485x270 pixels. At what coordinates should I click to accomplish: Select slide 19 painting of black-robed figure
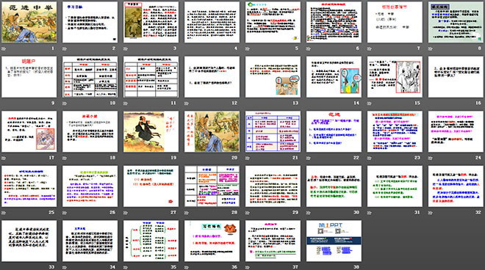[x=151, y=131]
